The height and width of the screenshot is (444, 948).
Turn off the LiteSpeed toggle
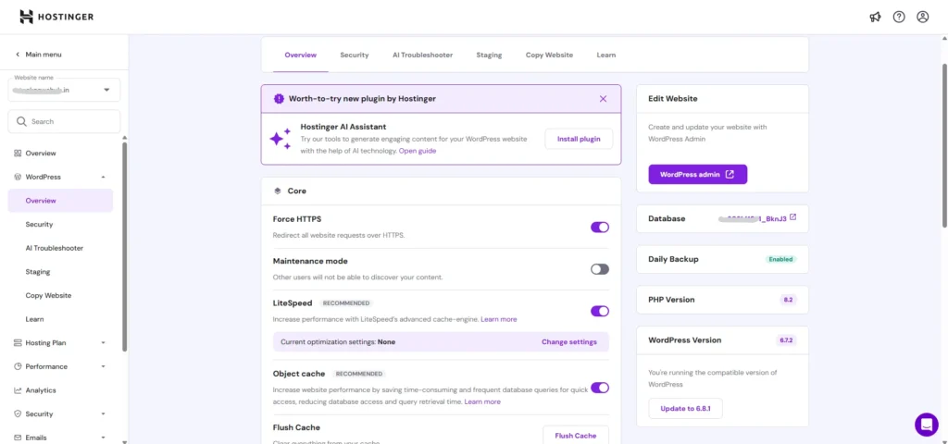600,311
